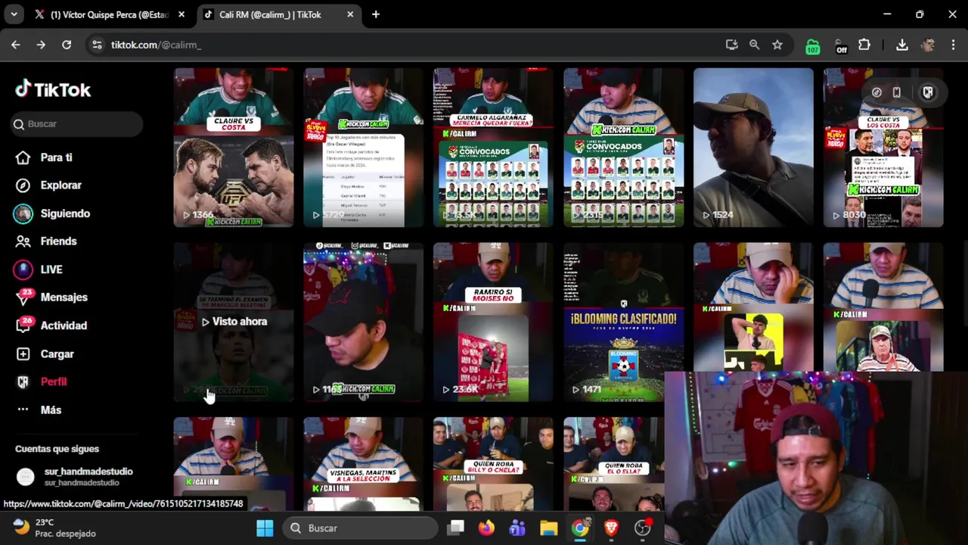
Task: Open the Visñegas, Martins a la selección video
Action: 363,464
